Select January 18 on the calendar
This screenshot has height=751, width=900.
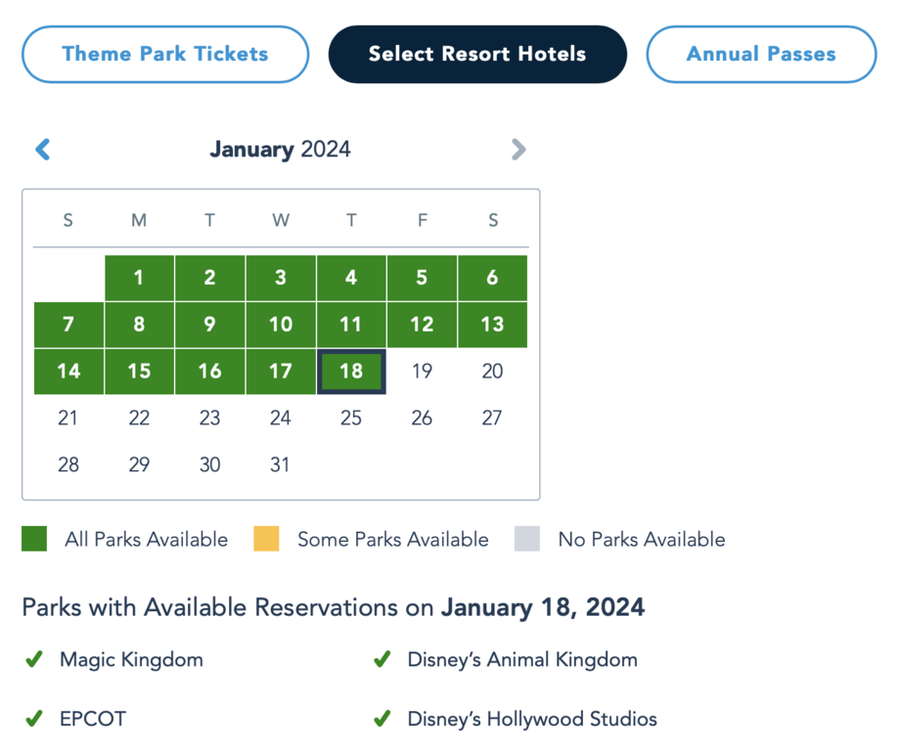[x=351, y=372]
